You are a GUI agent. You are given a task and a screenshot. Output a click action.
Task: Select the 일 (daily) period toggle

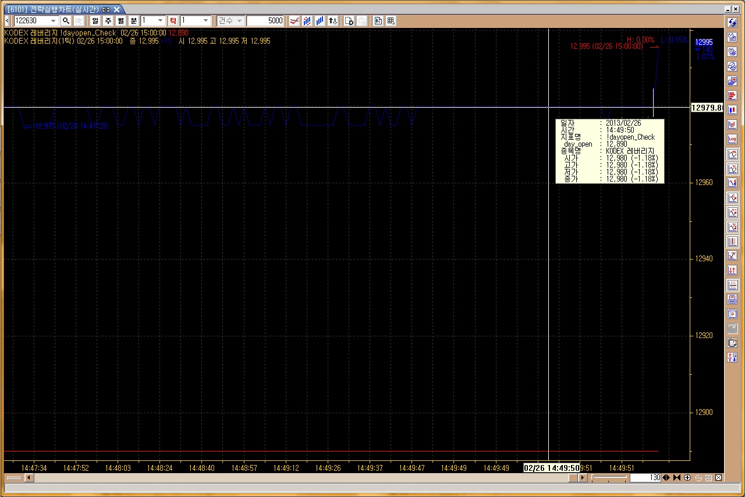click(x=95, y=21)
